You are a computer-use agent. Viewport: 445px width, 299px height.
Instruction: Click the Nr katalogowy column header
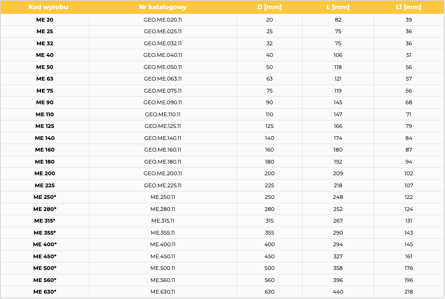[x=162, y=7]
